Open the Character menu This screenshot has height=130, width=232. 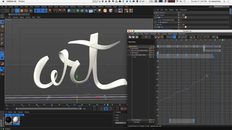point(80,6)
